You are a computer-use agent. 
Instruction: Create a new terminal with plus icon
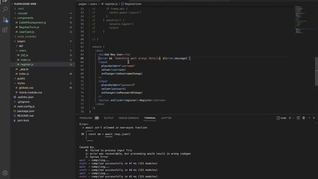290,118
